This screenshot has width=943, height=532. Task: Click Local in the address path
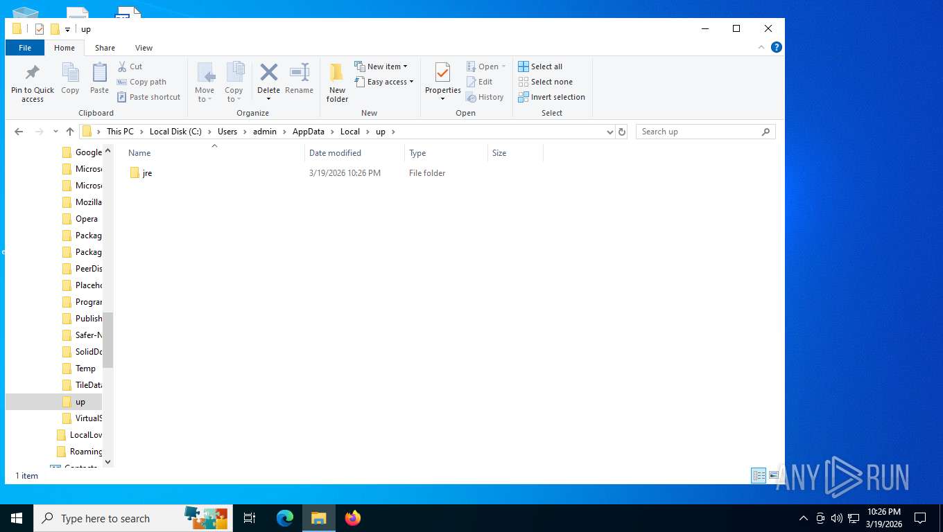pos(350,132)
